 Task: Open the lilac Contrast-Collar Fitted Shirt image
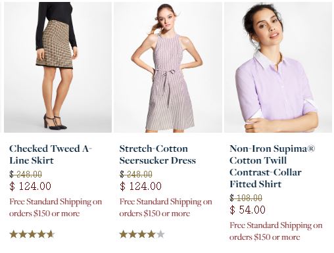pyautogui.click(x=278, y=67)
